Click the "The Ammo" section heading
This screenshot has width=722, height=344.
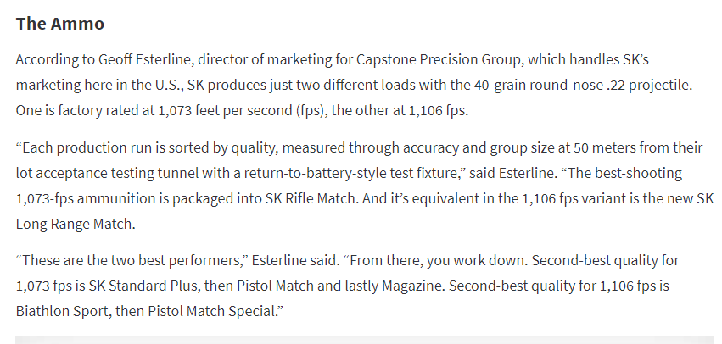point(59,24)
